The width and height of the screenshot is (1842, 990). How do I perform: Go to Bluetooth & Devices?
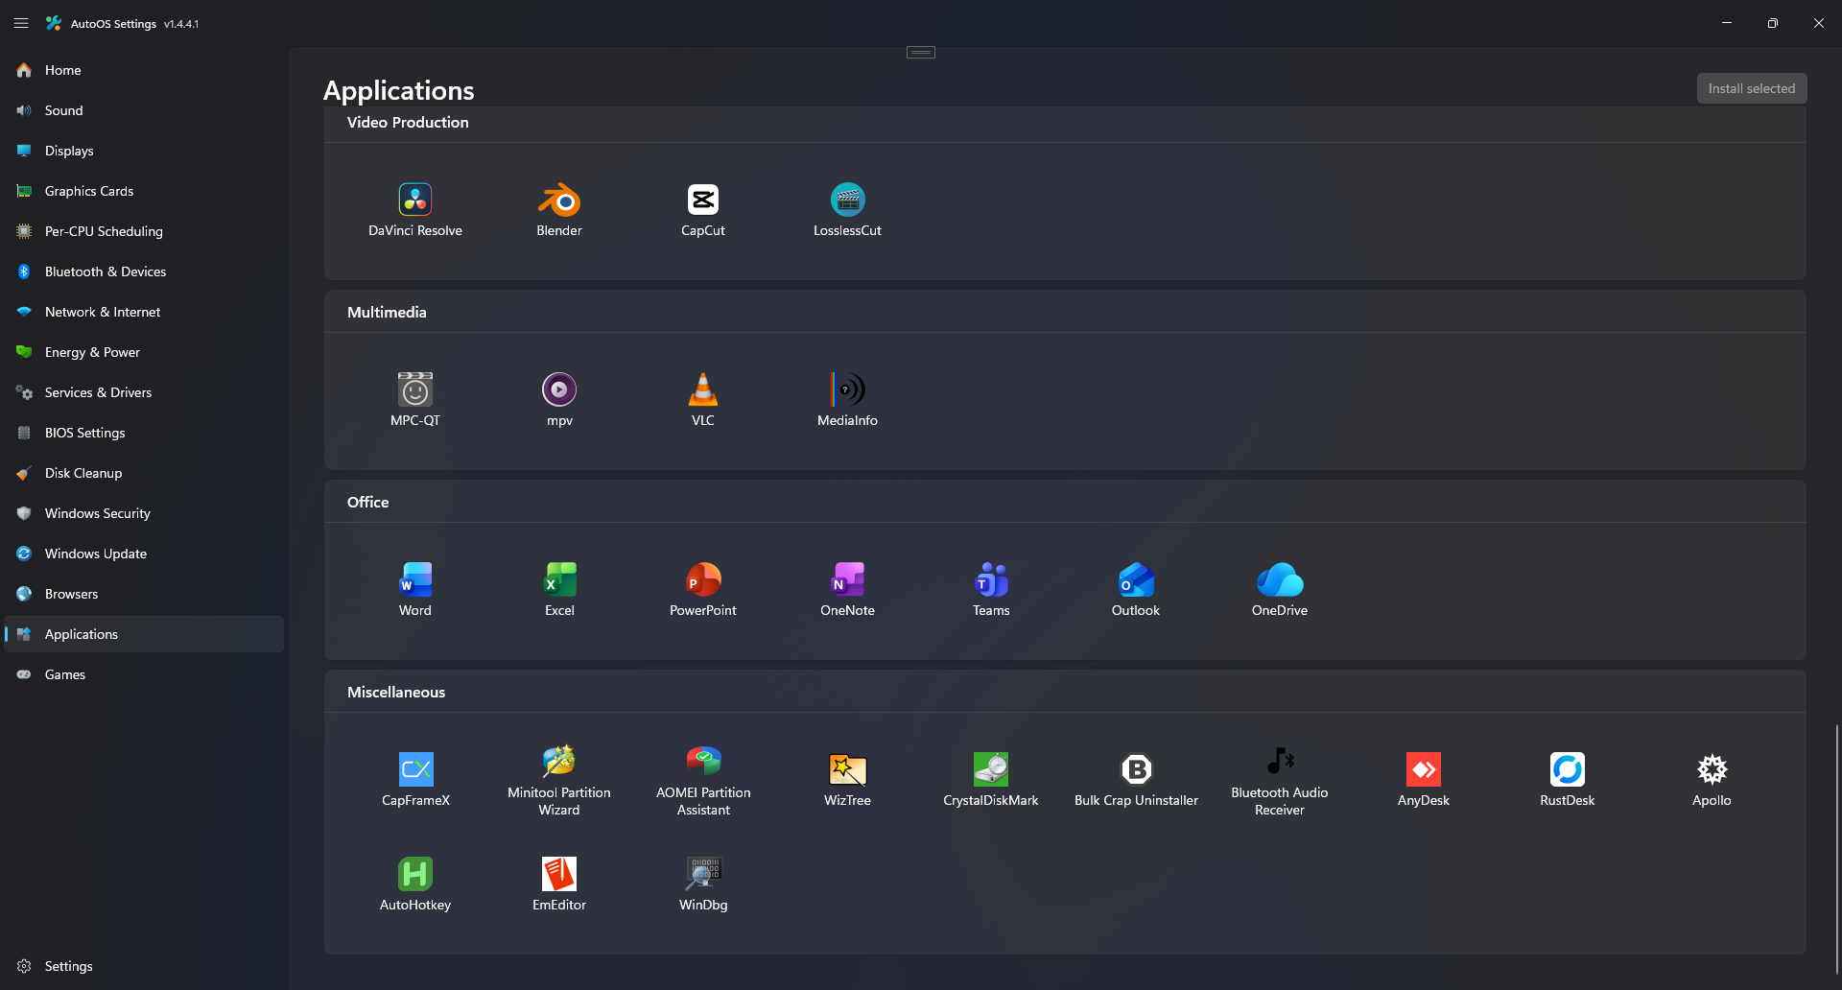point(144,271)
